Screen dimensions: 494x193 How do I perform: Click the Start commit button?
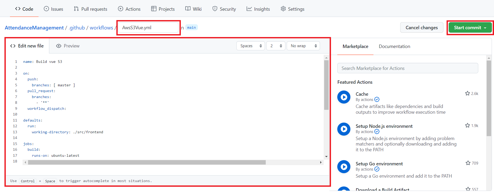click(x=470, y=27)
